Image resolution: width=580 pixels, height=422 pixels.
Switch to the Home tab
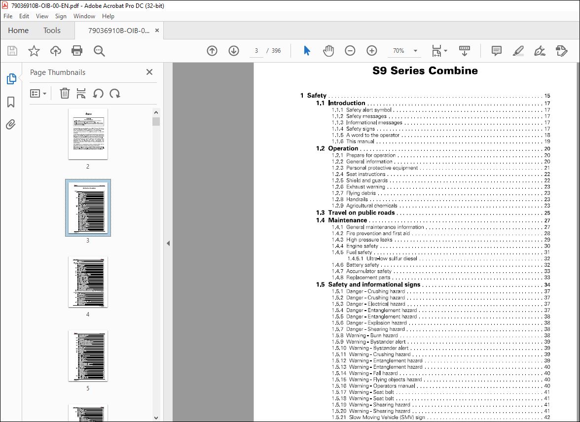pyautogui.click(x=18, y=31)
